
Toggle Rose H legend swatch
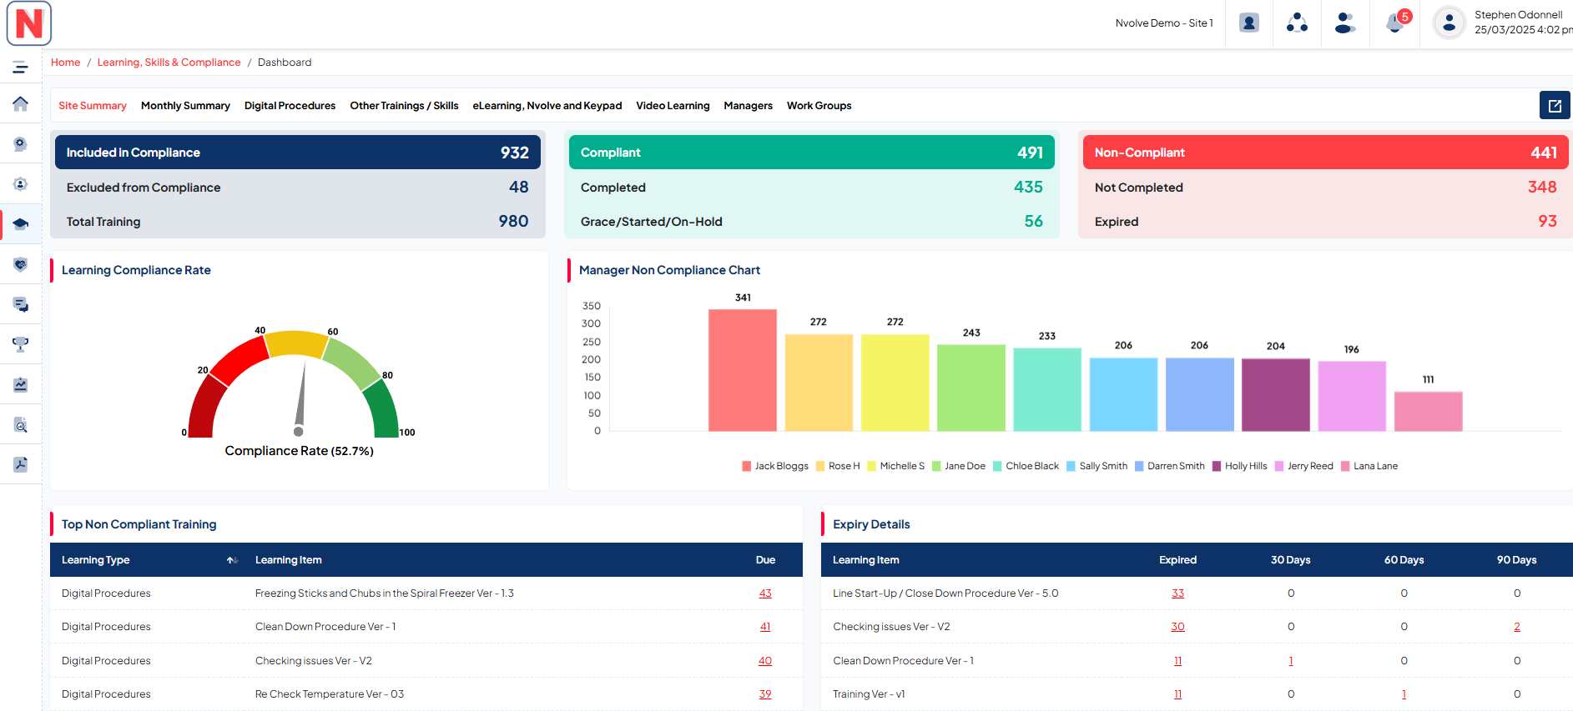click(x=820, y=466)
